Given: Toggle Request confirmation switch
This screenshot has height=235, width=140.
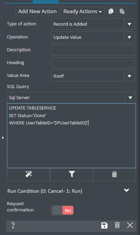Looking at the screenshot, I should 63,210.
